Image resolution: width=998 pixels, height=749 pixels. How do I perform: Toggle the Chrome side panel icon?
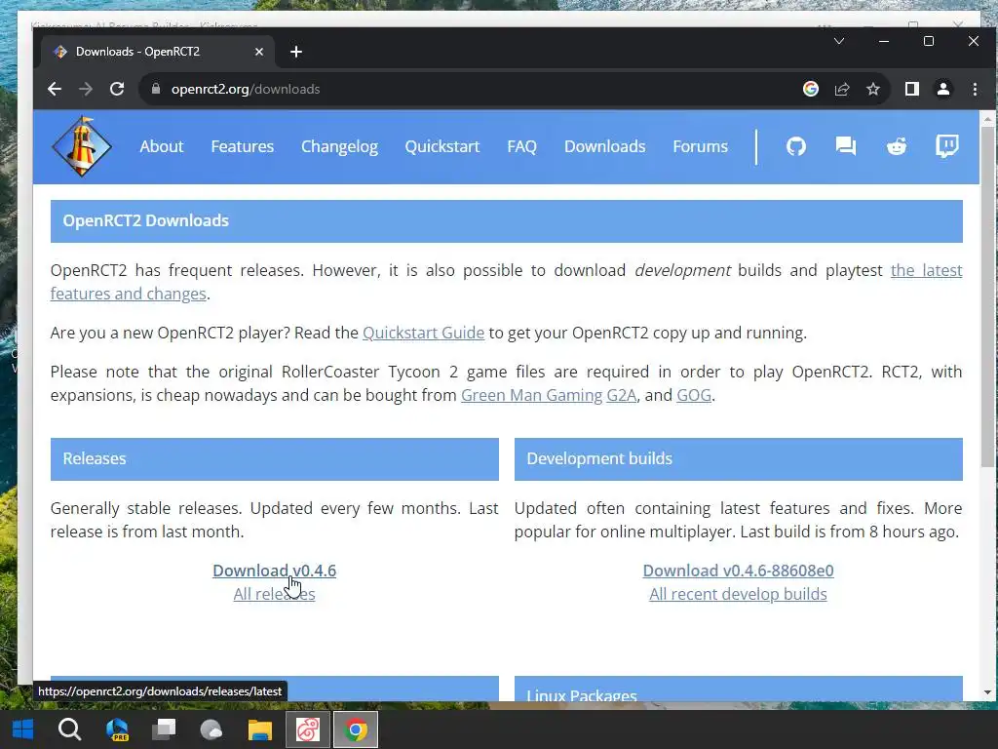point(912,89)
